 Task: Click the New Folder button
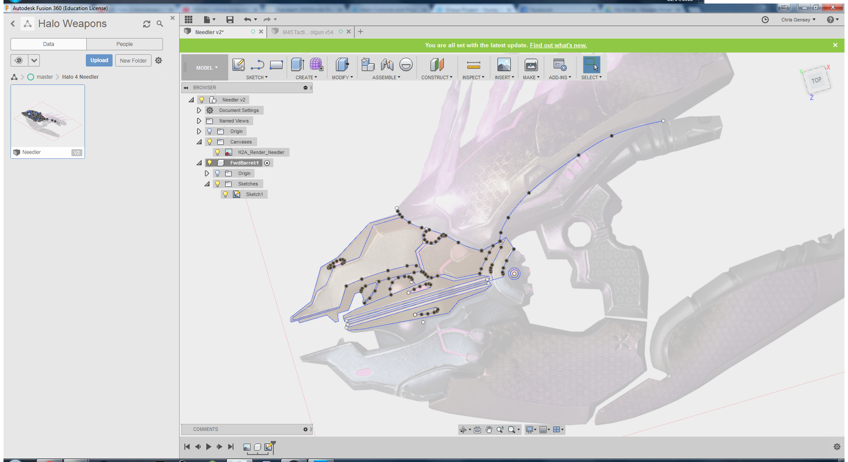(x=133, y=60)
